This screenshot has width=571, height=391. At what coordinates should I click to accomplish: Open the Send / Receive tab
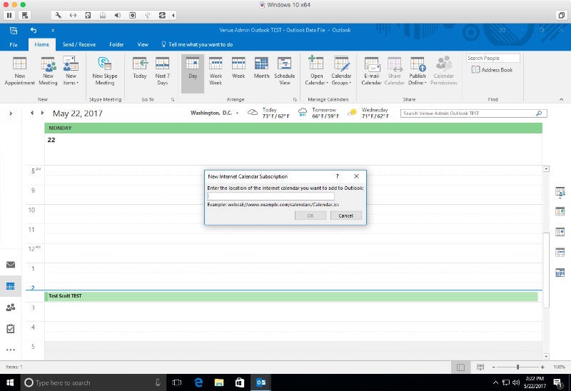click(x=79, y=44)
